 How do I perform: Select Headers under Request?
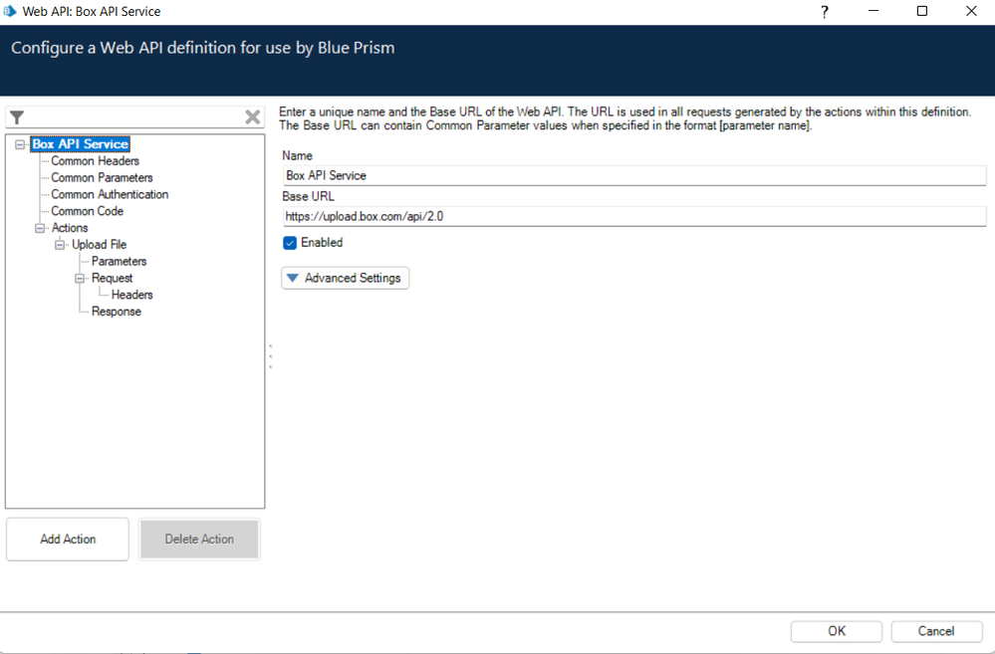[132, 296]
